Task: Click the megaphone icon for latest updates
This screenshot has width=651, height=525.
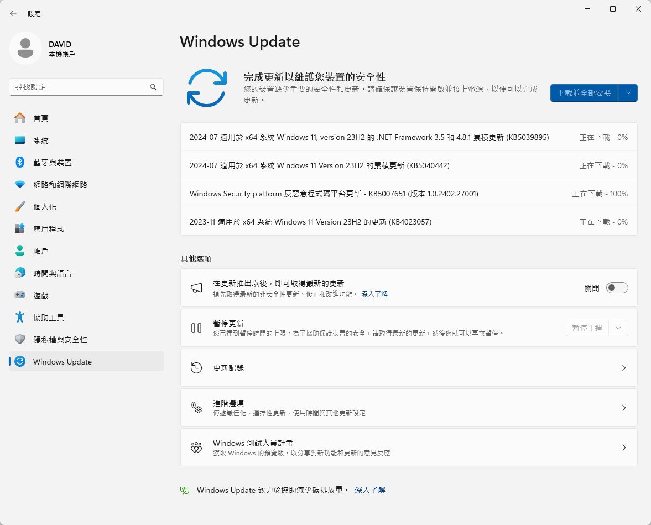Action: pos(196,288)
